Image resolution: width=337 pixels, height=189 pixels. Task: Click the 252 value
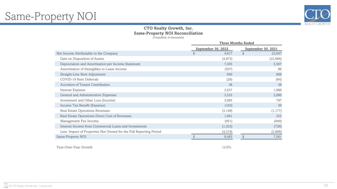pyautogui.click(x=279, y=116)
